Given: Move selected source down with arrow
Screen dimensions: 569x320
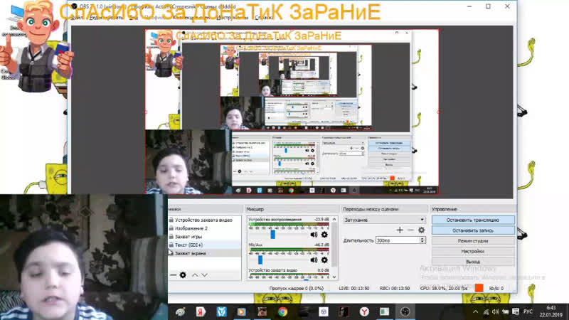Looking at the screenshot, I should (205, 275).
